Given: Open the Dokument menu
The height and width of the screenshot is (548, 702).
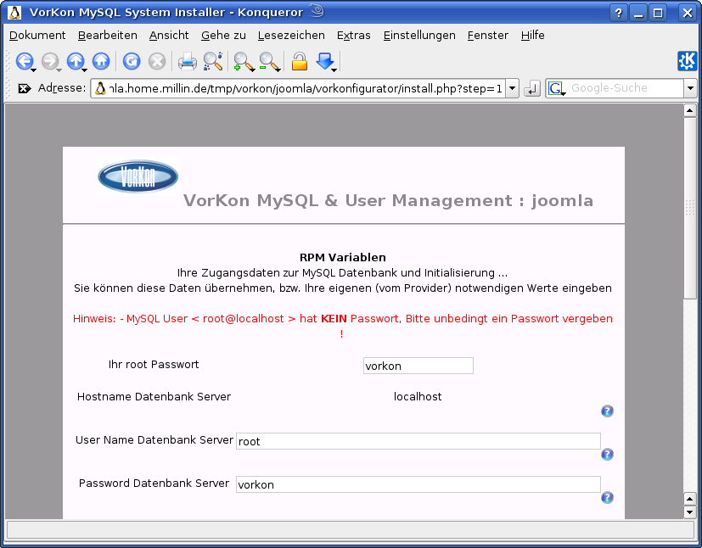Looking at the screenshot, I should 37,36.
